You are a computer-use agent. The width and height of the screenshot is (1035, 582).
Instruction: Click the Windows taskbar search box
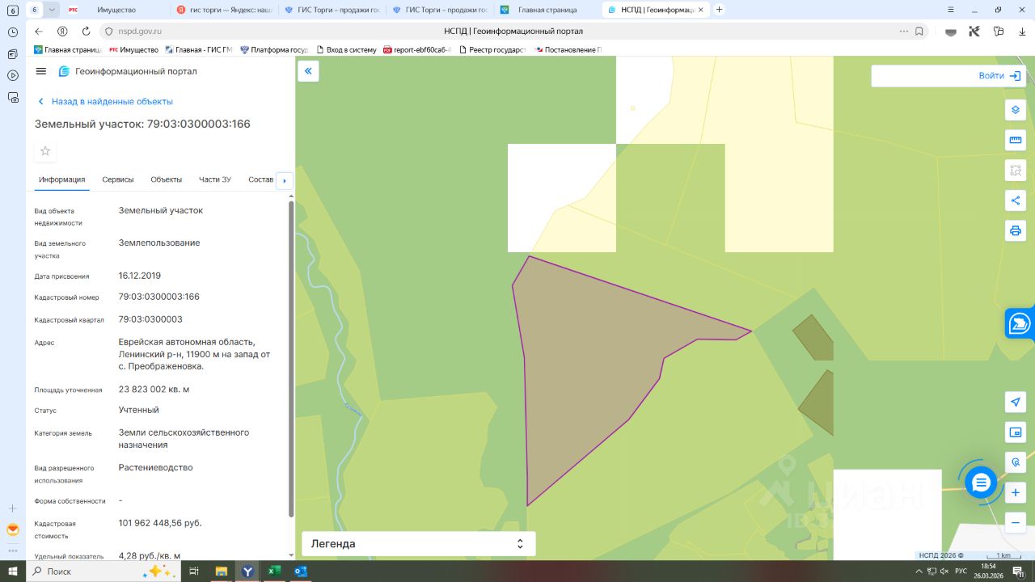[103, 571]
